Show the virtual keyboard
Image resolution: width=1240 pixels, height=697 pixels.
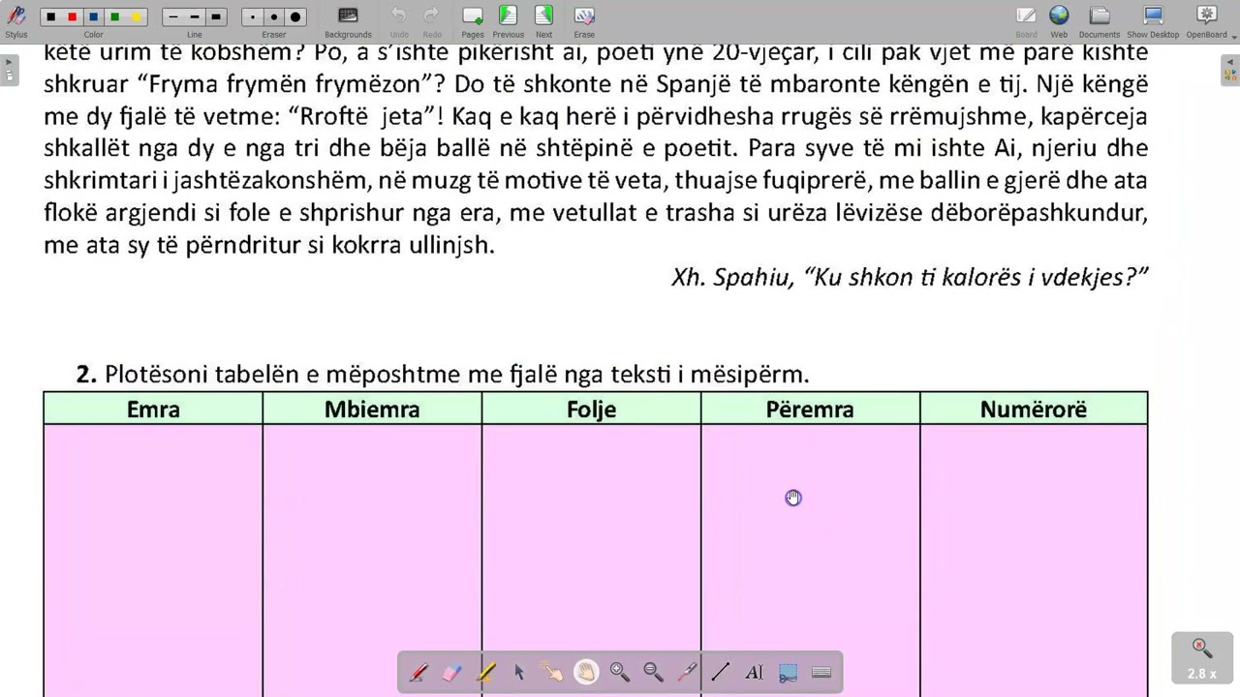click(x=821, y=673)
